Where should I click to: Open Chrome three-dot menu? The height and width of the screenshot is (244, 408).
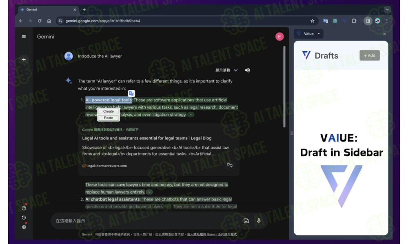[387, 21]
